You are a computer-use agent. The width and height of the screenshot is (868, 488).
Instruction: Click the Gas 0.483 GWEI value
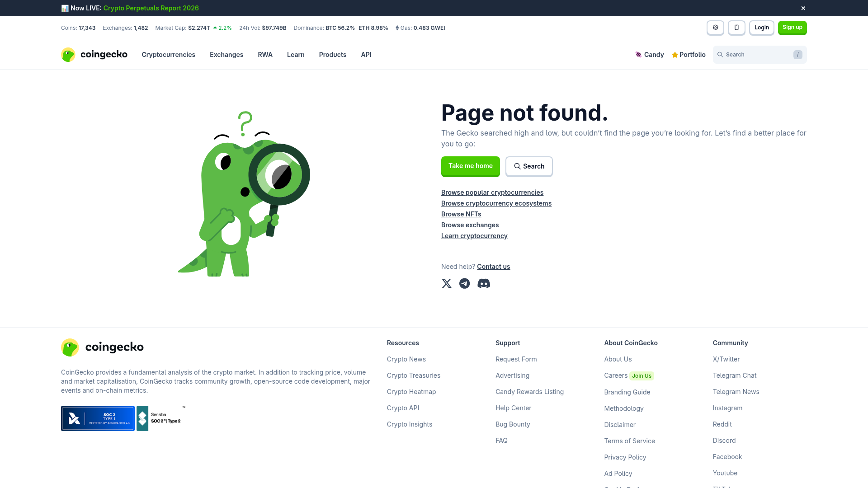coord(429,28)
